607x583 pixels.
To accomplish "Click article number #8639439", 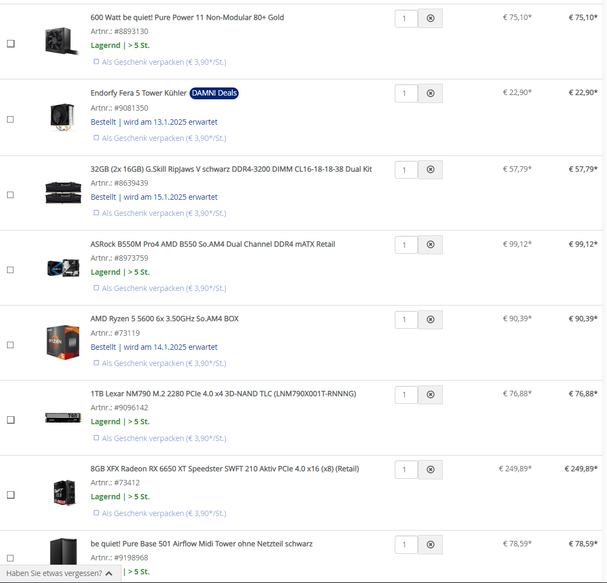I will (131, 183).
